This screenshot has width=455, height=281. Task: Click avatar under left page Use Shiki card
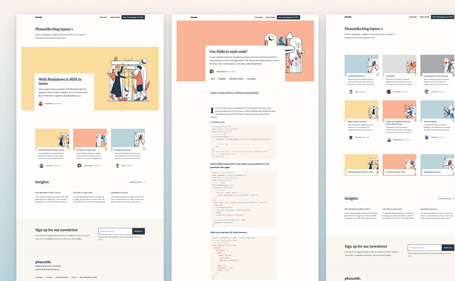(x=79, y=166)
